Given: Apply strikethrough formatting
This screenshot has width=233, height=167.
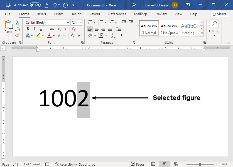Looking at the screenshot, I should 52,29.
